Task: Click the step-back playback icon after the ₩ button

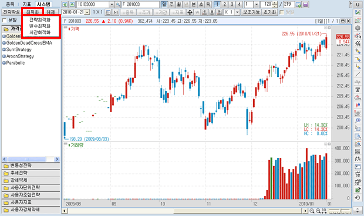Action: pos(204,12)
